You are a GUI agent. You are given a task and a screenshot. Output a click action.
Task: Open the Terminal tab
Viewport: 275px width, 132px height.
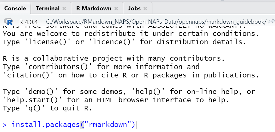(x=47, y=9)
